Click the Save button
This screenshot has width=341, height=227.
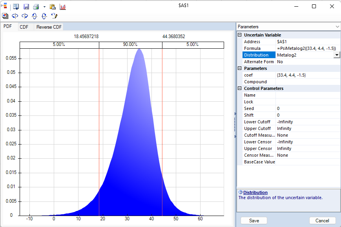click(x=254, y=221)
